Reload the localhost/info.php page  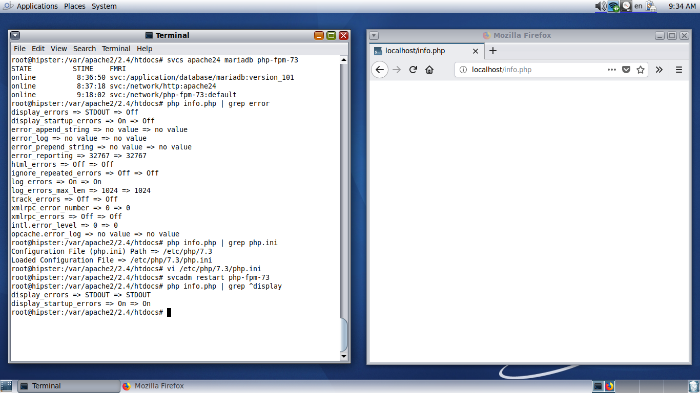tap(413, 70)
